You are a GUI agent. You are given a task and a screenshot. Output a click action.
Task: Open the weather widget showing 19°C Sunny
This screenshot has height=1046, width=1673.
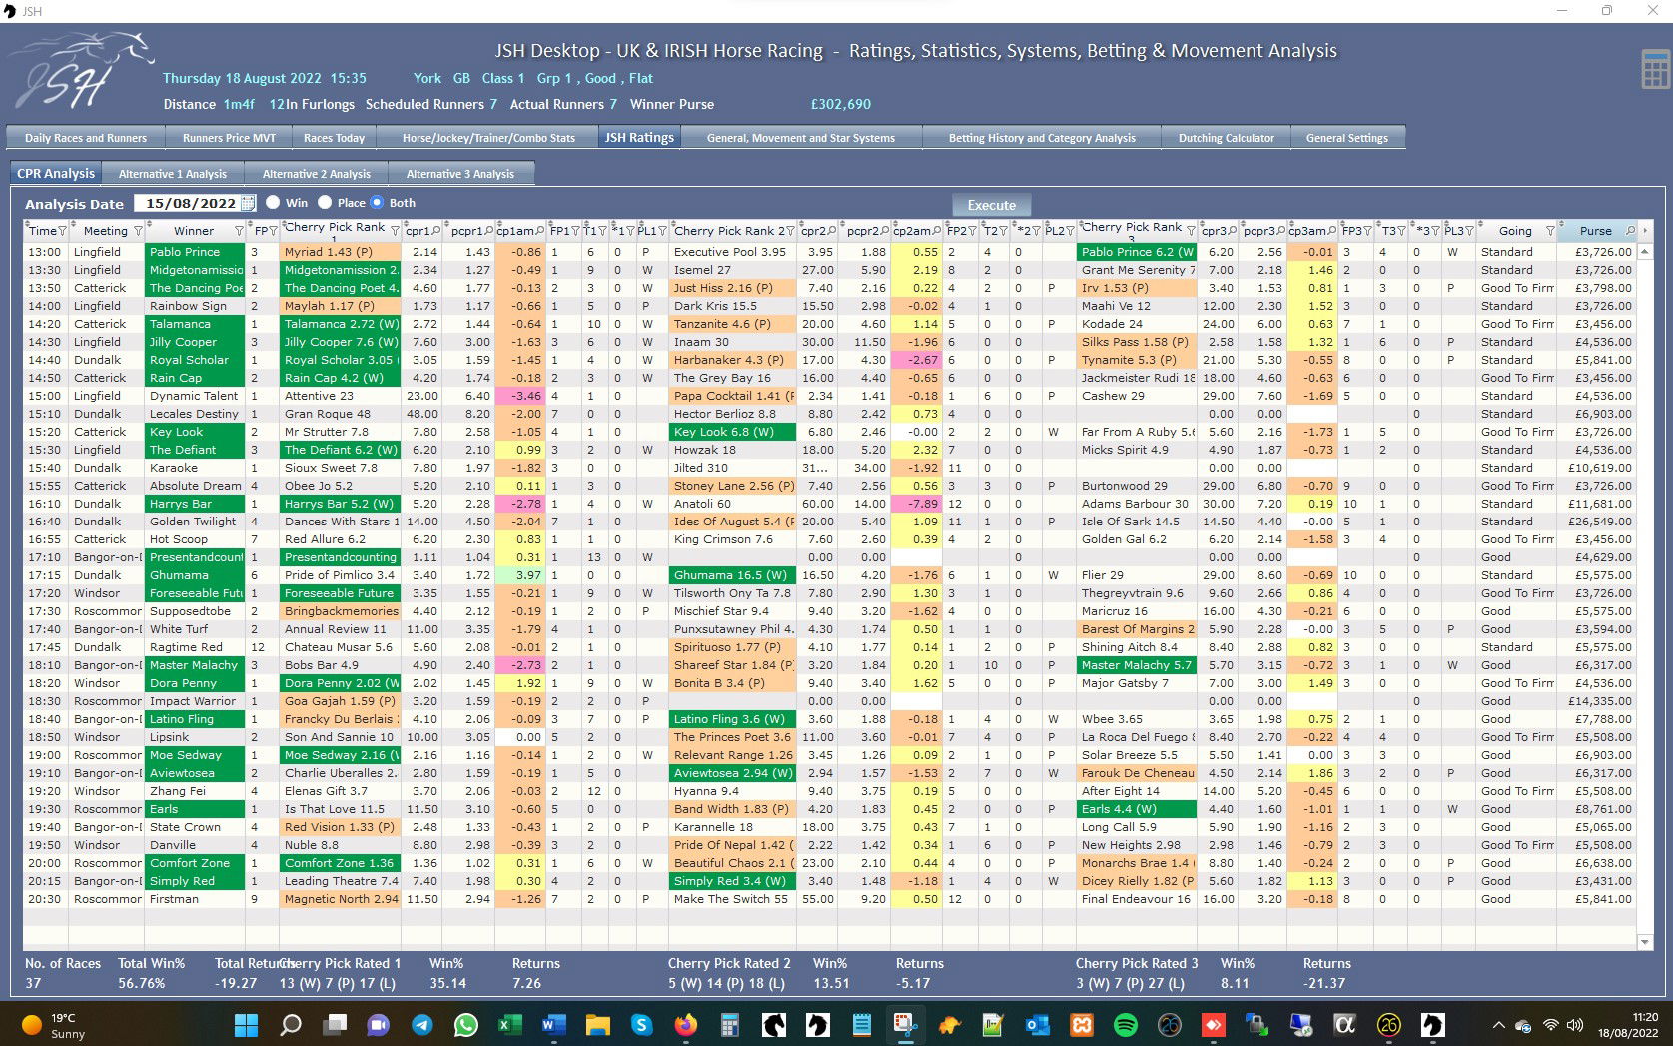(54, 1025)
